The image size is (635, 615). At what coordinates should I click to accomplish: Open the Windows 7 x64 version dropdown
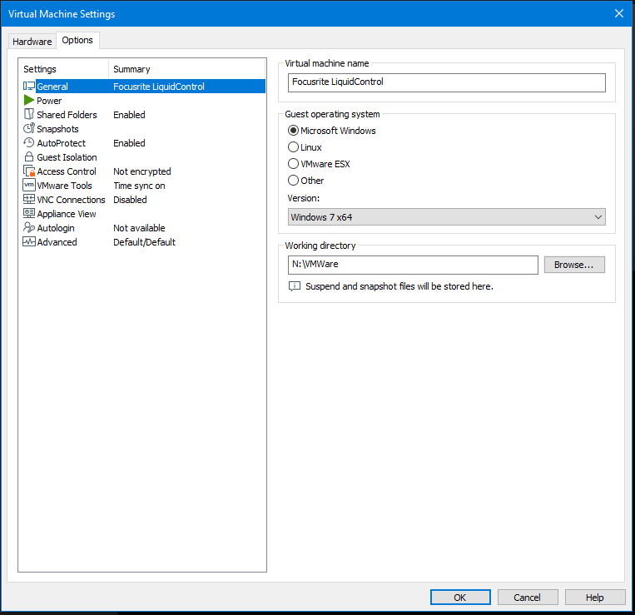[x=447, y=217]
